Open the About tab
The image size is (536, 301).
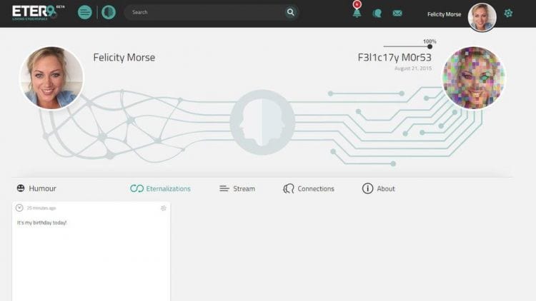378,188
